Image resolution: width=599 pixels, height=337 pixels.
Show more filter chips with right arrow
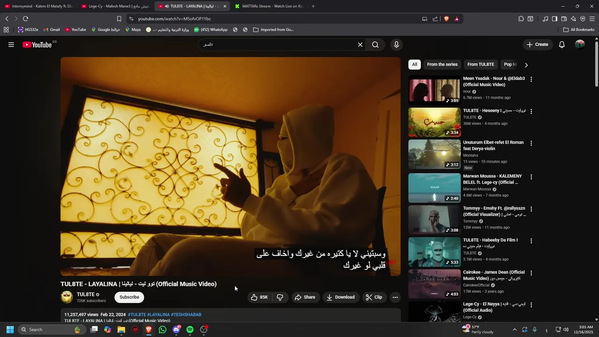click(x=526, y=65)
